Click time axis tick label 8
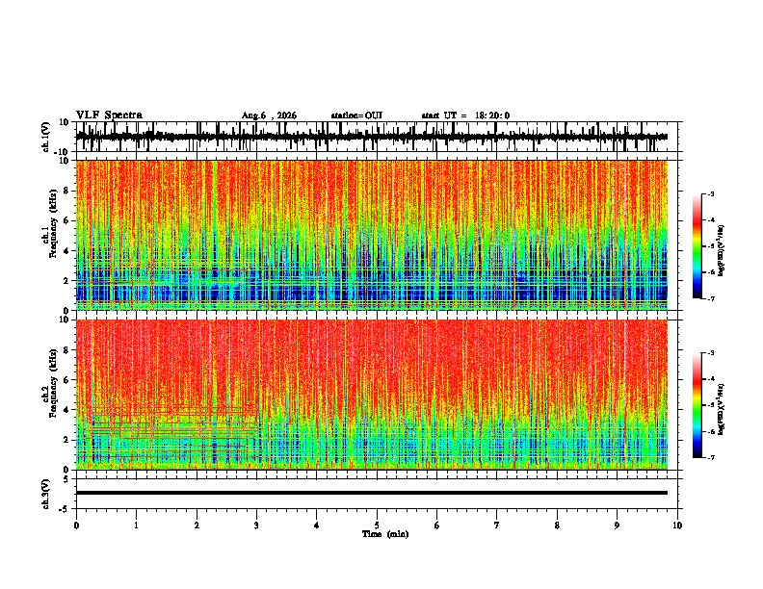This screenshot has width=763, height=589. pos(557,525)
